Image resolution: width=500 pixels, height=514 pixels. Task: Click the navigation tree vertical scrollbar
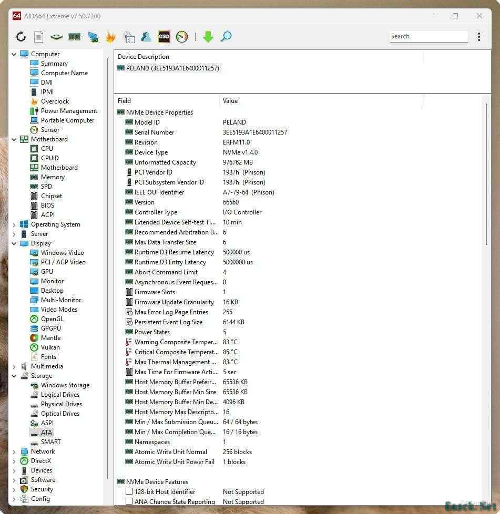[x=107, y=269]
